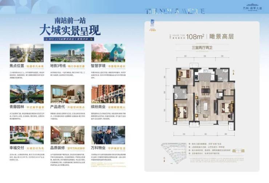
Task: Open the 万科物业 security staff photo
Action: tap(108, 135)
